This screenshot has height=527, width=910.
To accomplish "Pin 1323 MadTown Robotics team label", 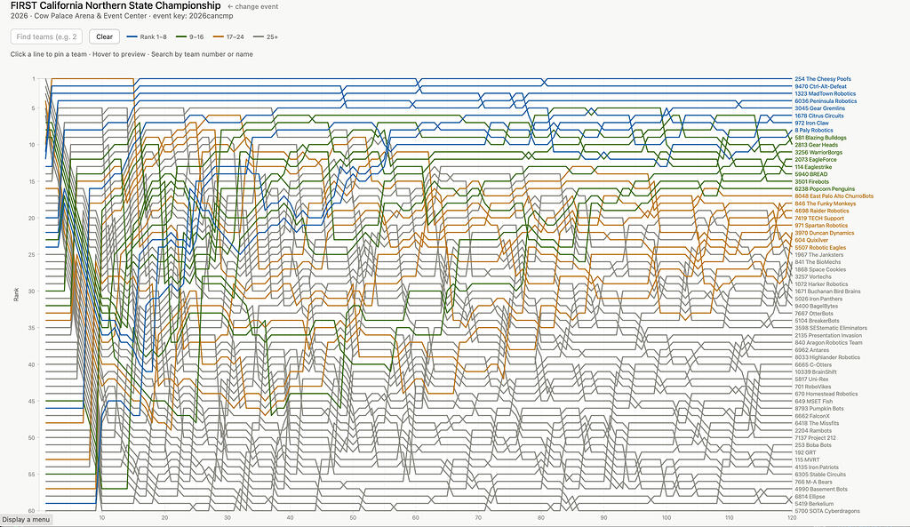I will point(825,93).
